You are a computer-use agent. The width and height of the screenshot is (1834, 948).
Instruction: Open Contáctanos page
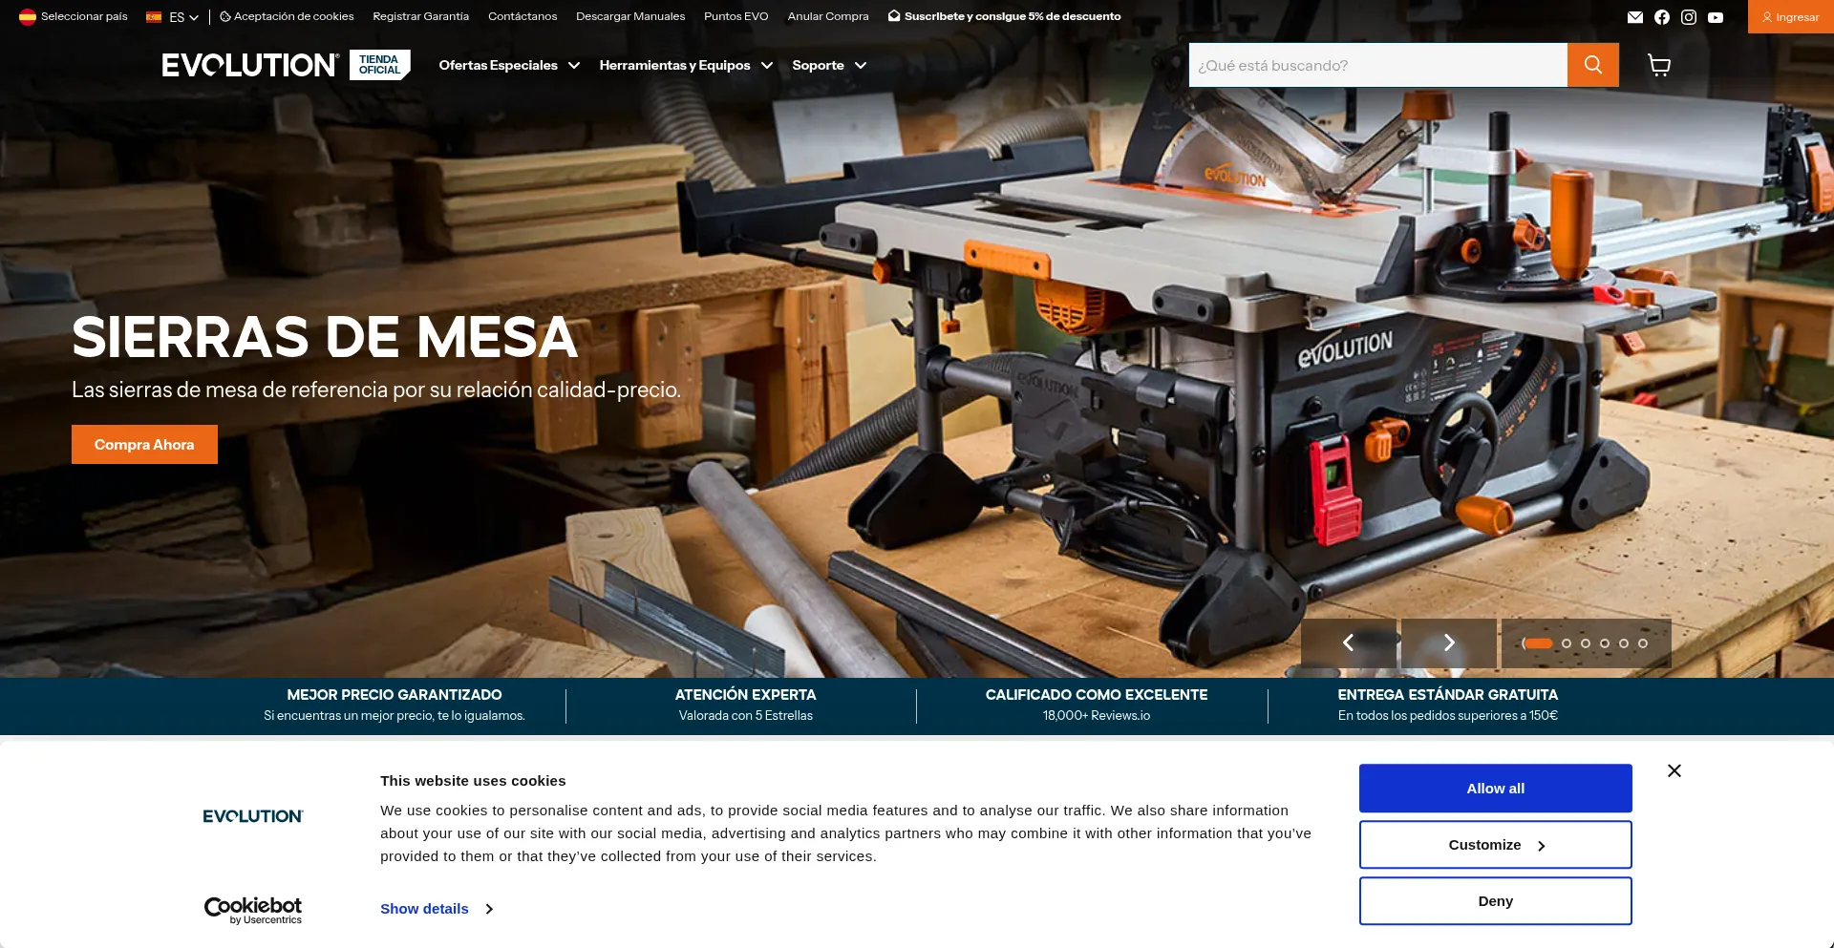coord(522,16)
